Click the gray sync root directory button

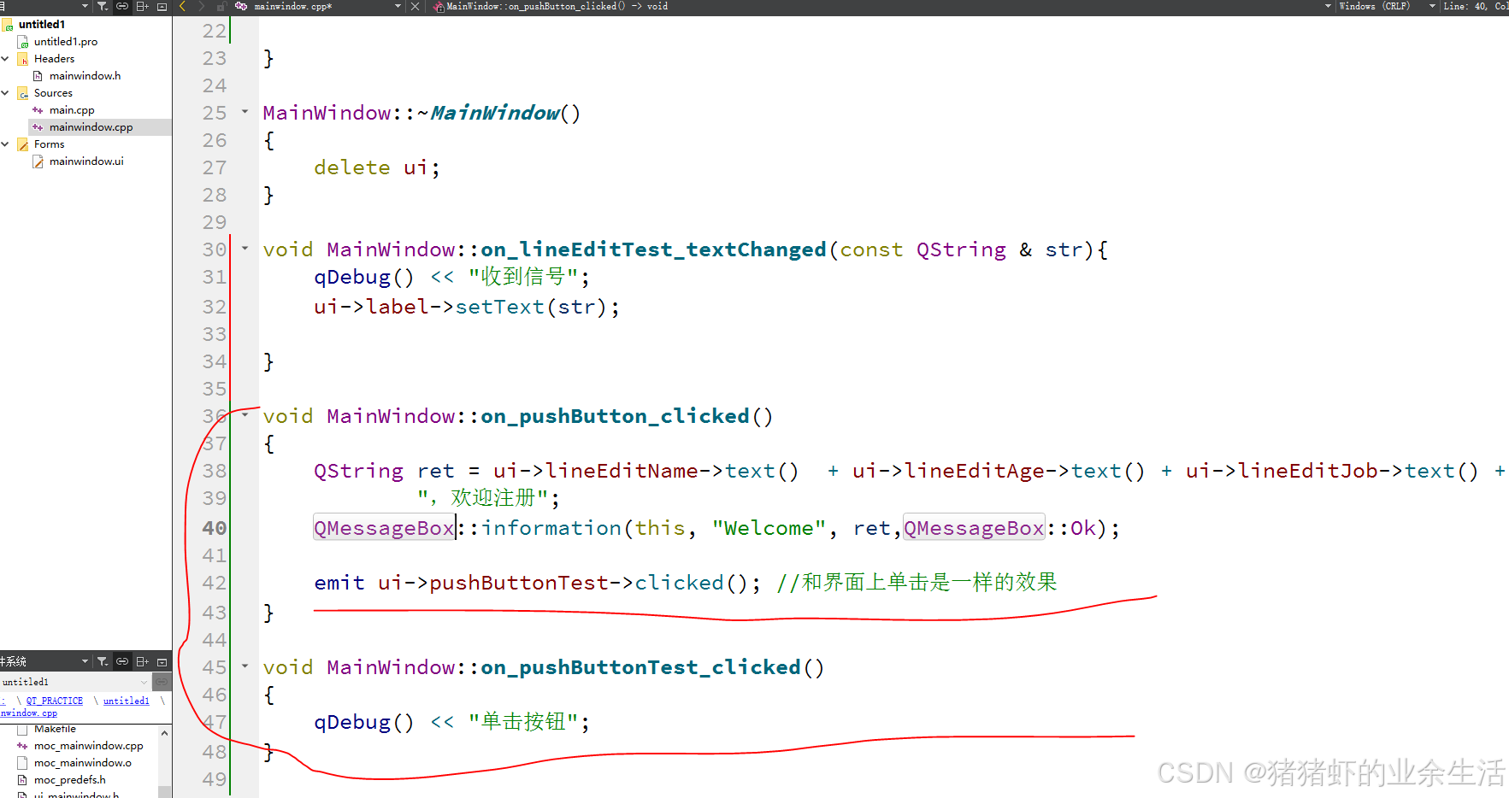pos(162,682)
